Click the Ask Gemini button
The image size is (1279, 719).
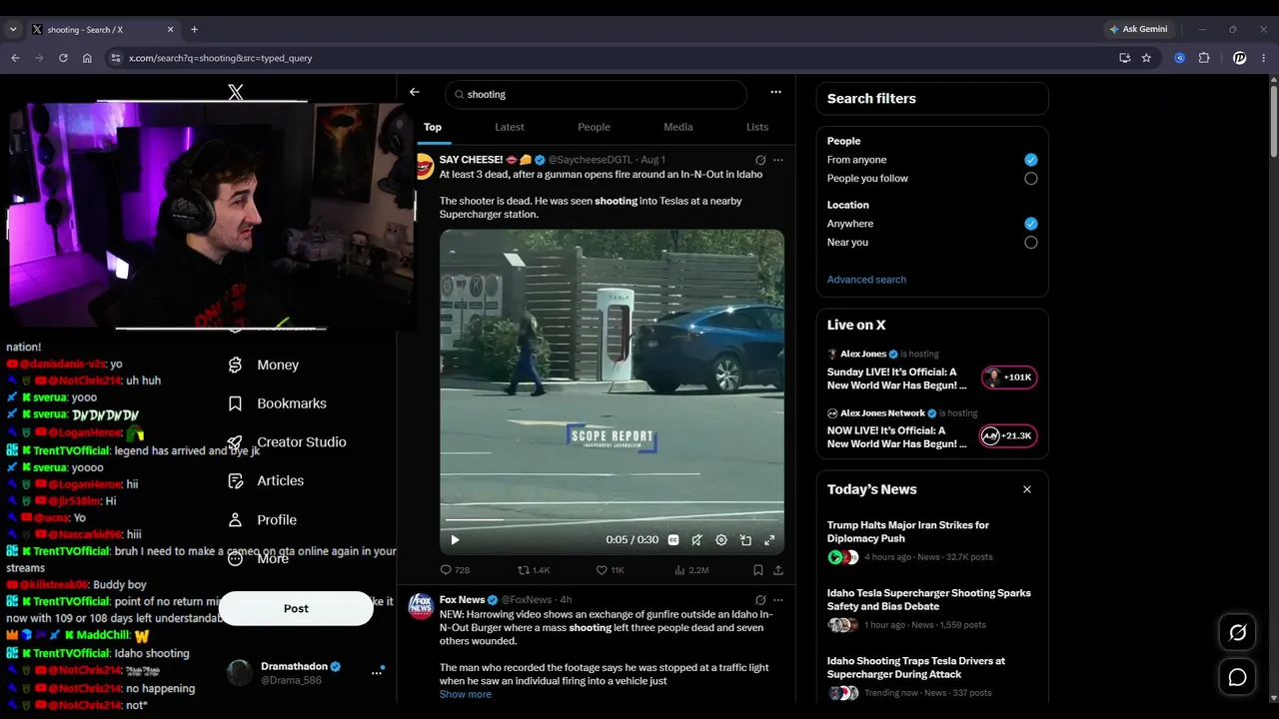[x=1138, y=30]
